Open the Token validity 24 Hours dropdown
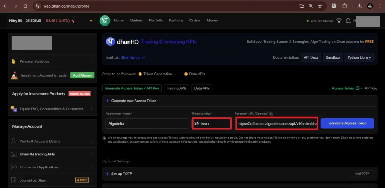Viewport: 385px width, 188px height. click(x=211, y=123)
